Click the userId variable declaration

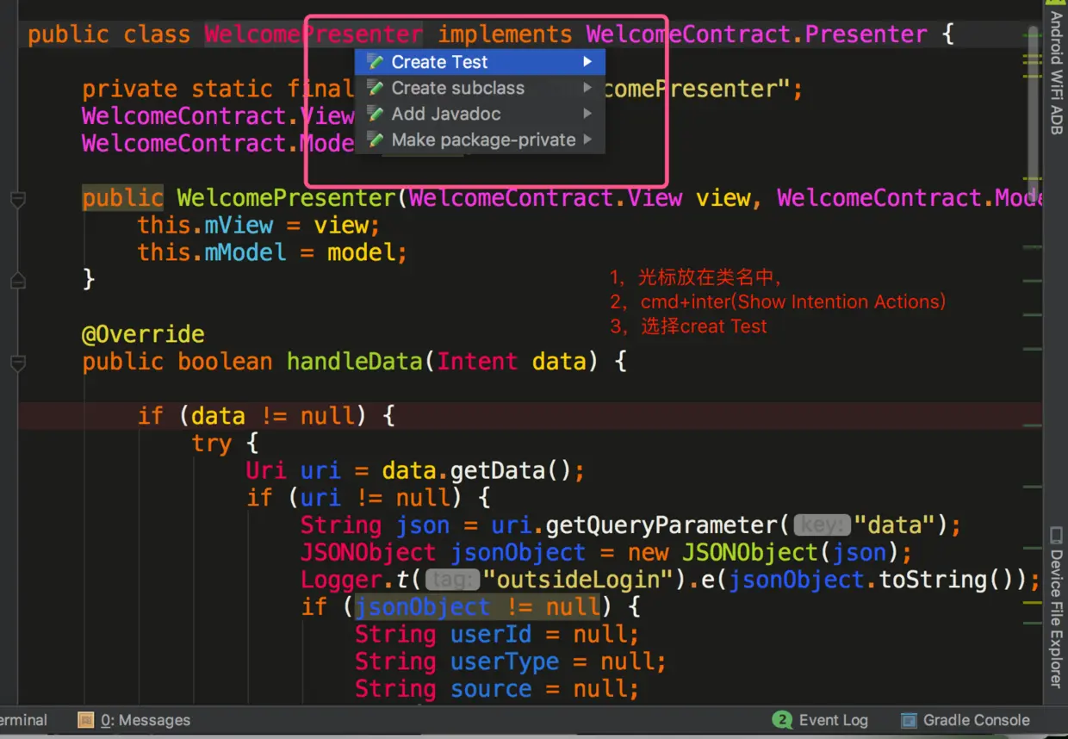[x=492, y=635]
